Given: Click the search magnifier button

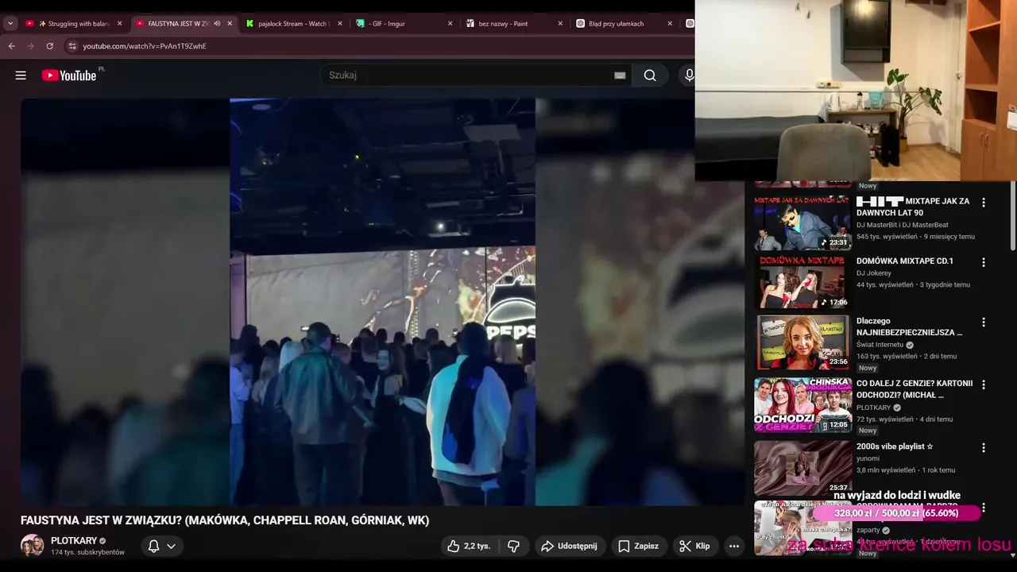Looking at the screenshot, I should tap(650, 75).
